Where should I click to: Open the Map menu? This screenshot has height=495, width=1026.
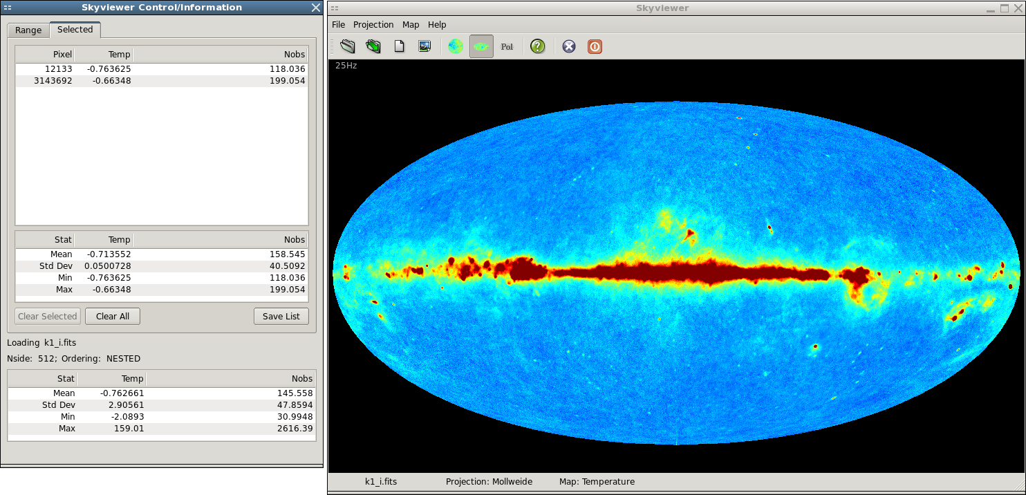pyautogui.click(x=411, y=25)
